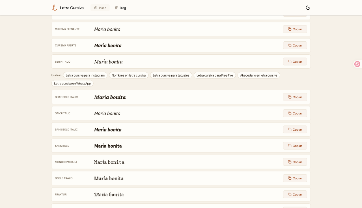Copy the Serif Italic text

coord(295,61)
